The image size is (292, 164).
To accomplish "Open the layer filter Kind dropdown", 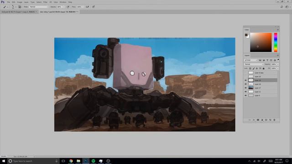I will pyautogui.click(x=251, y=60).
